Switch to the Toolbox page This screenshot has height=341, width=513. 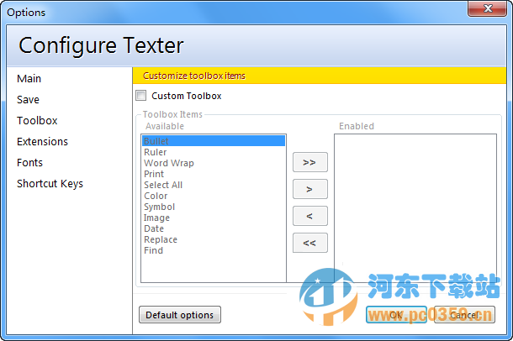click(x=37, y=121)
